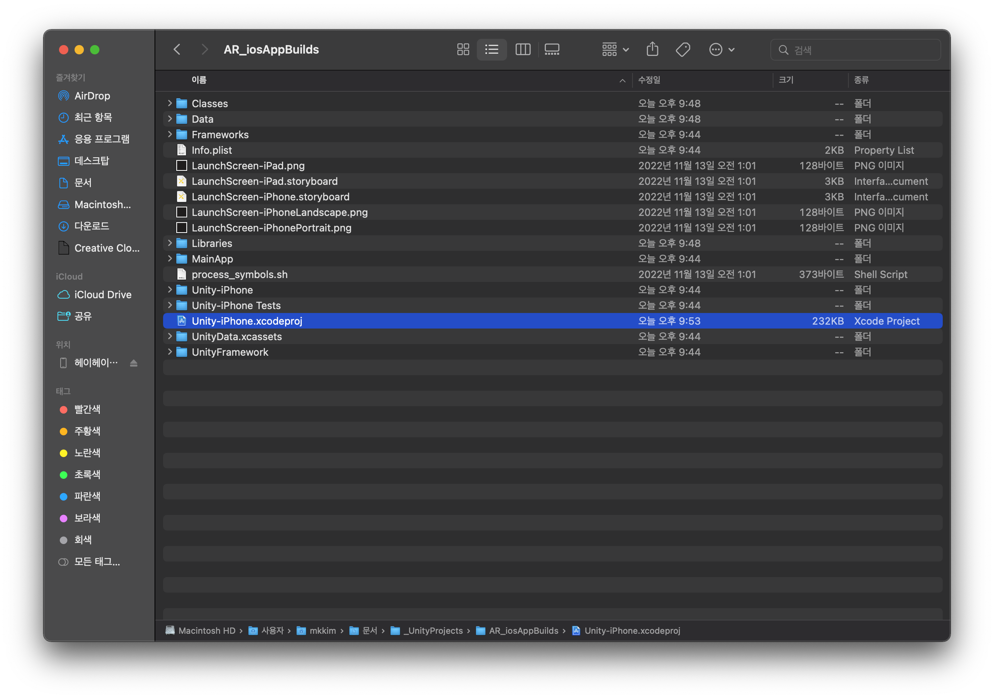Open the group-by dropdown
The width and height of the screenshot is (994, 699).
click(615, 49)
